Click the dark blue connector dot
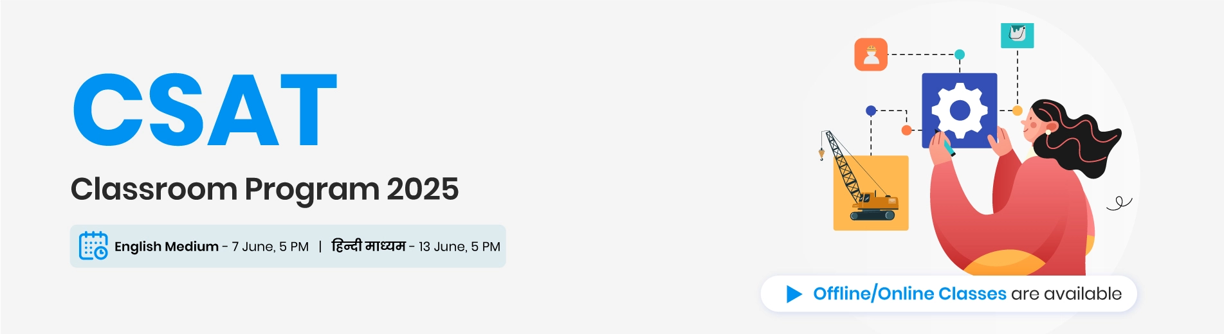 point(871,110)
